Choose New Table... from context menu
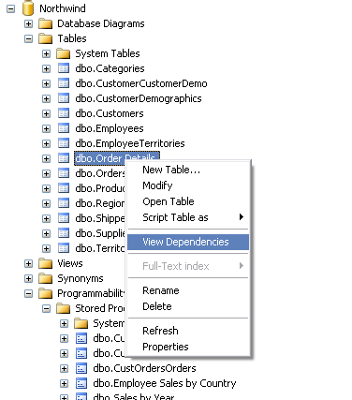 pos(188,170)
